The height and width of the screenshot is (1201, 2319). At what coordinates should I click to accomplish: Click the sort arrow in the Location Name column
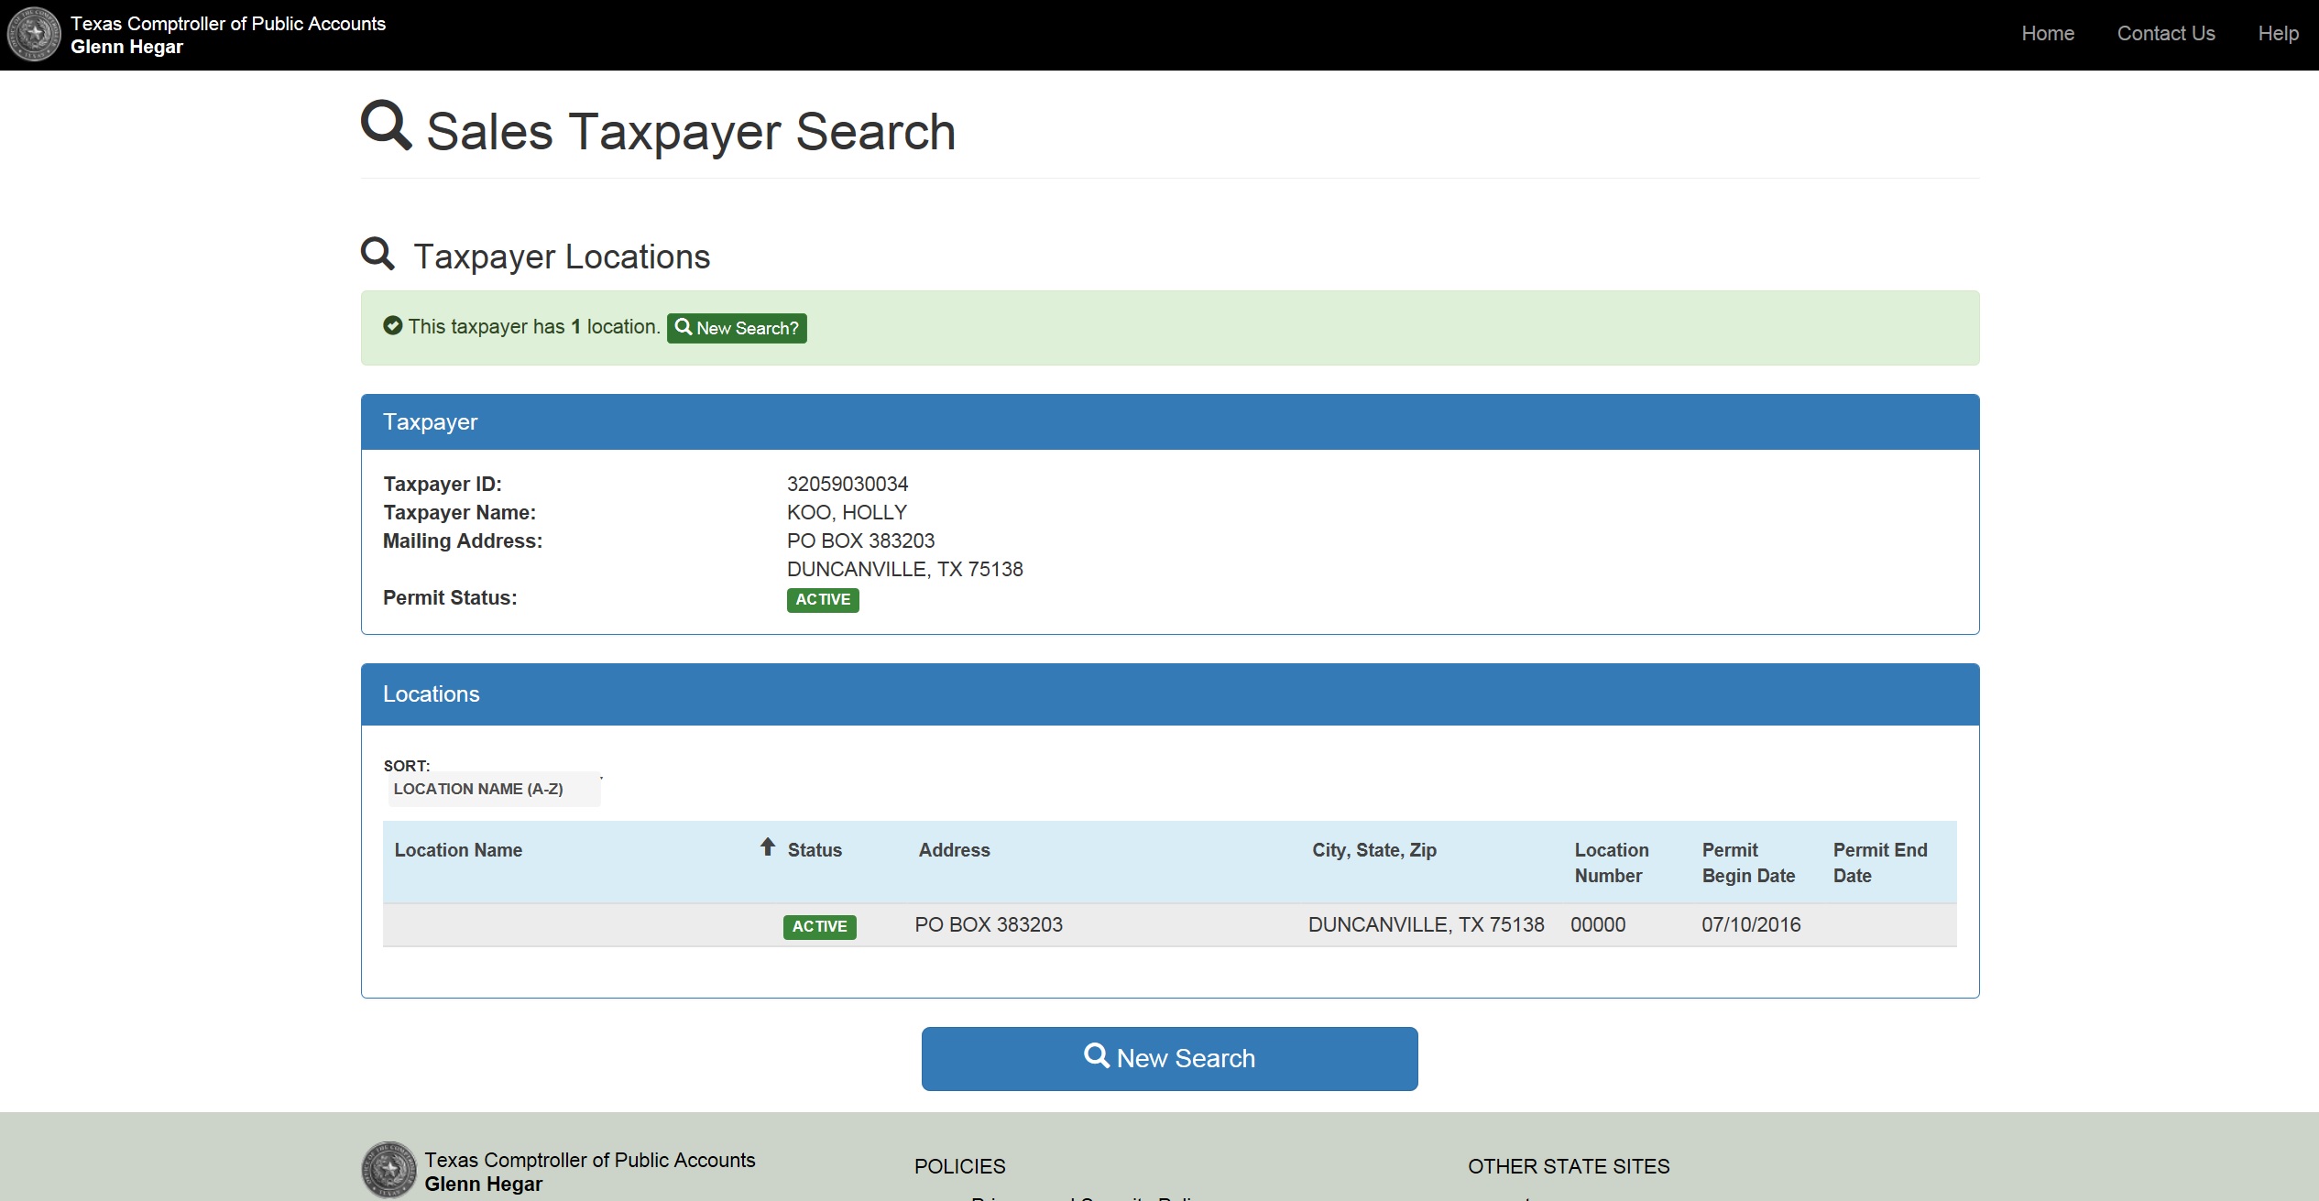pyautogui.click(x=768, y=847)
